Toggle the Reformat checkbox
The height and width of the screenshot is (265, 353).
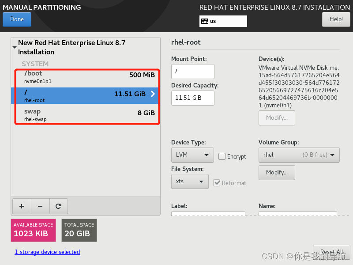(217, 183)
